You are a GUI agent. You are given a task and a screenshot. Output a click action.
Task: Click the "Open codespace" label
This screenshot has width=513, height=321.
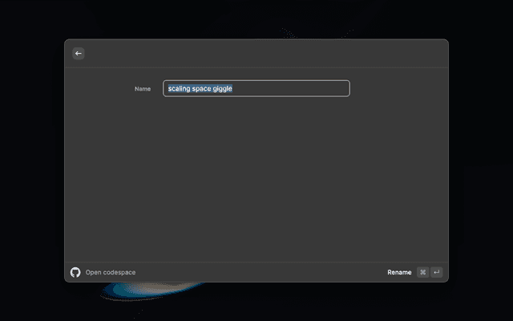(111, 272)
